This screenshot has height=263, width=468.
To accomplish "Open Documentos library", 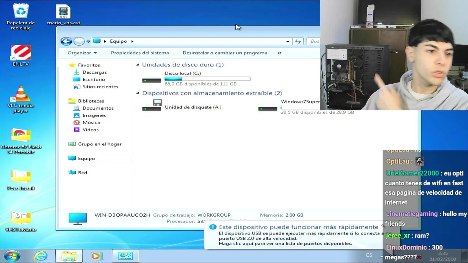I will [98, 108].
